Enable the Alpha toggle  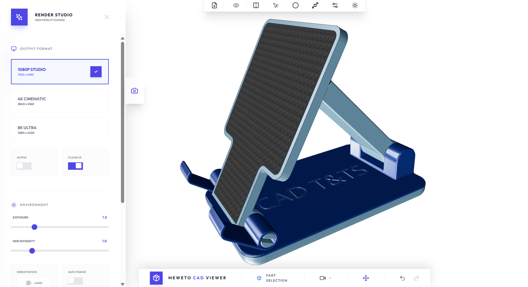[24, 166]
